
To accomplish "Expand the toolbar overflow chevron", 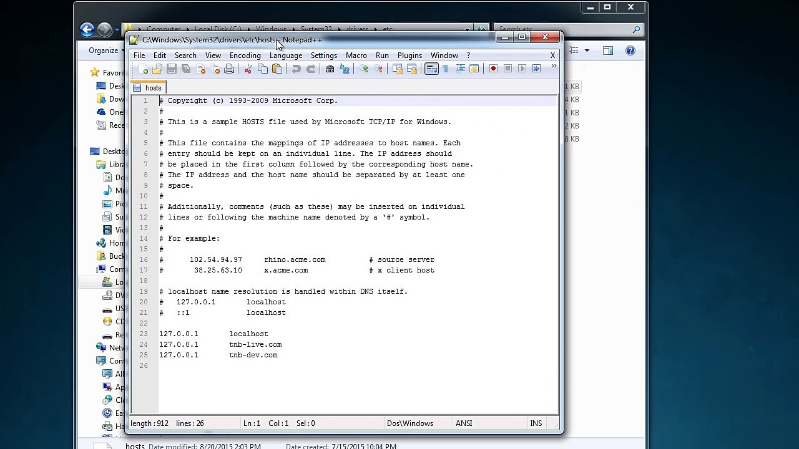I will coord(554,67).
